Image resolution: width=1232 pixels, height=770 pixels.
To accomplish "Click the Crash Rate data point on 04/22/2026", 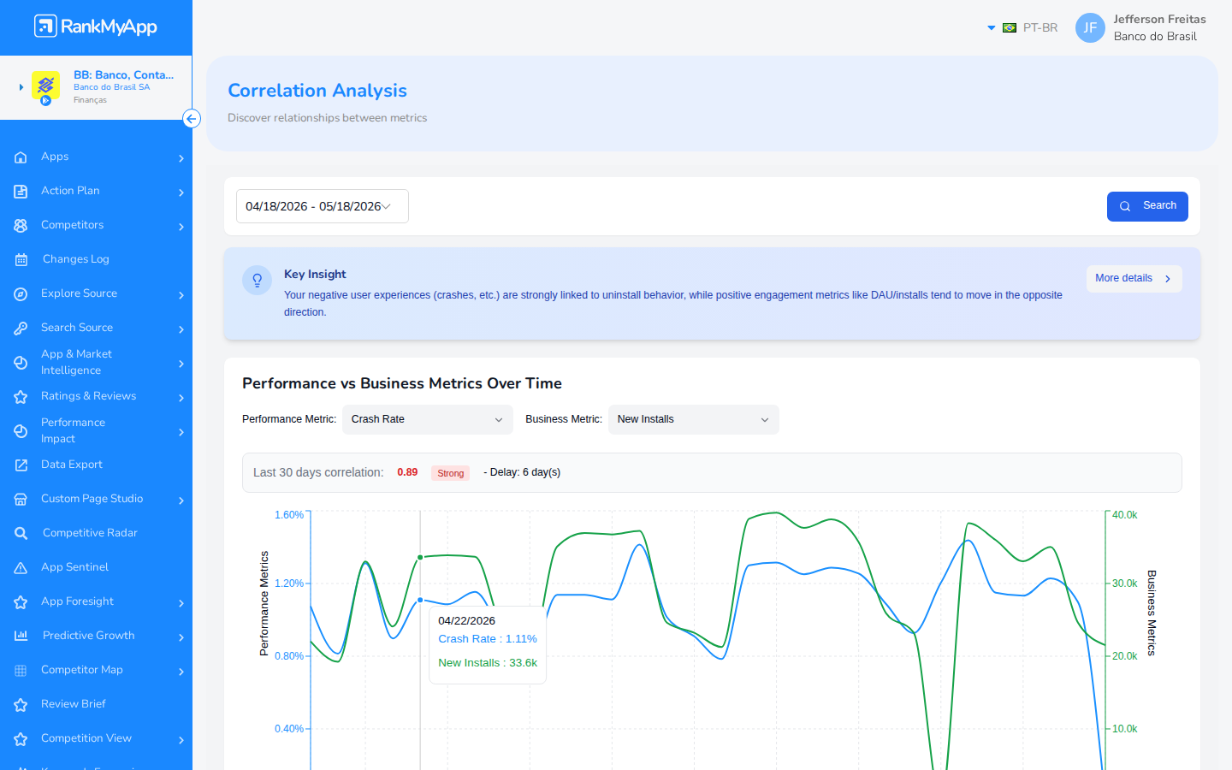I will tap(420, 600).
